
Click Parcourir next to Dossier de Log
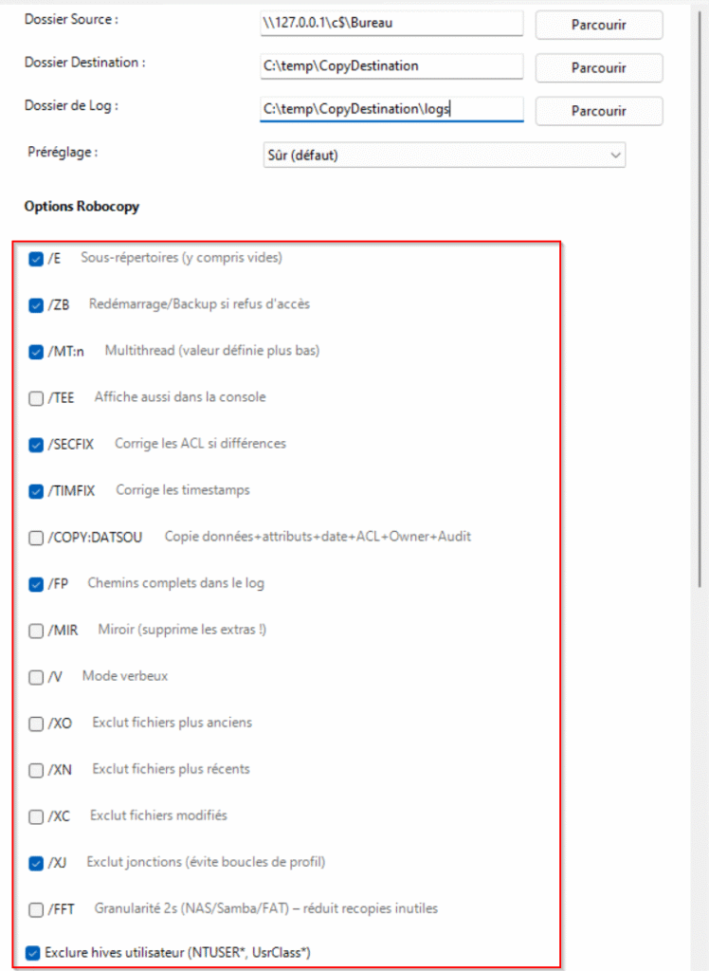click(x=599, y=111)
